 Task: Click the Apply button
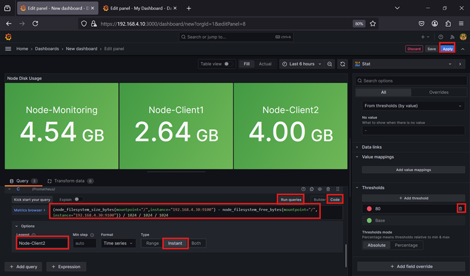(x=448, y=49)
